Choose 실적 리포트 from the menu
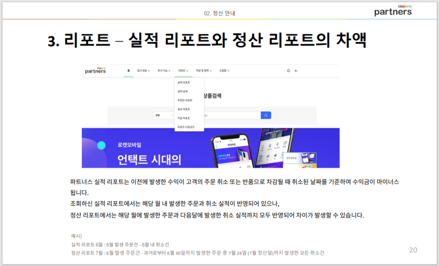Image resolution: width=439 pixels, height=266 pixels. click(x=183, y=82)
